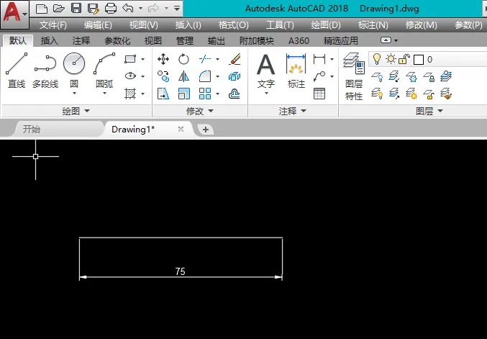Open the Customize Quick Access Toolbar dropdown
Screen dimensions: 487x339
point(177,8)
